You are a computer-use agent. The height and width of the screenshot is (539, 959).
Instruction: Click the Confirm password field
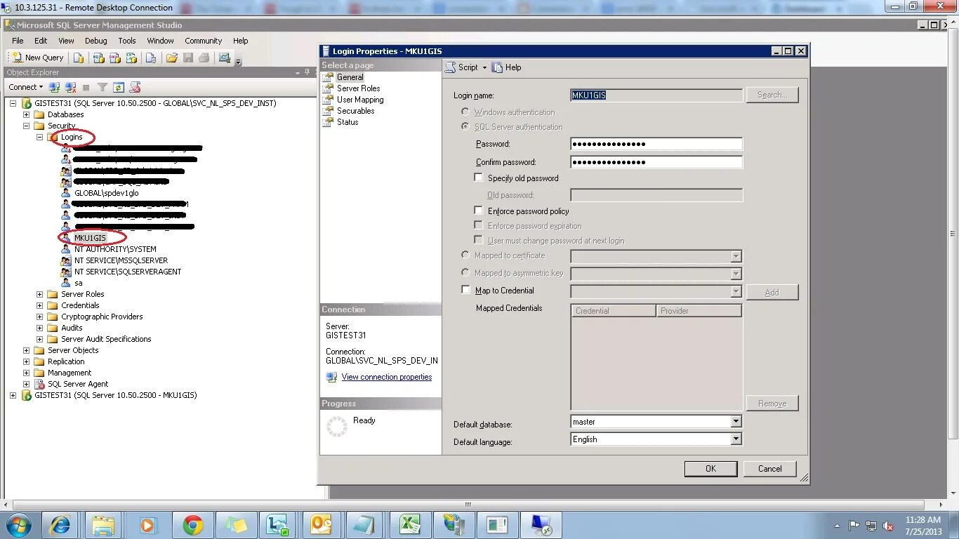tap(656, 162)
